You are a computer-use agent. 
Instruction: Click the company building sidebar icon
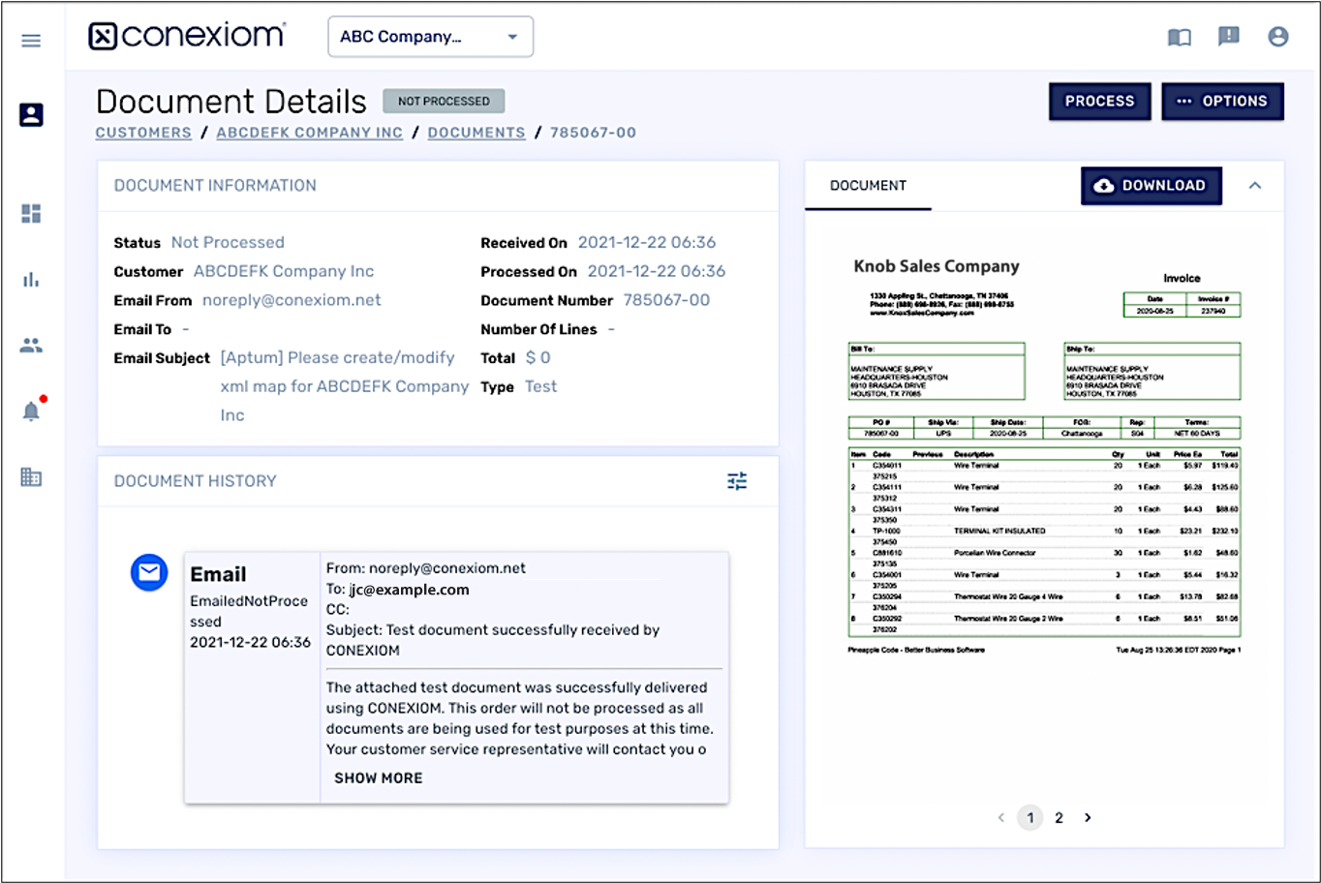(x=31, y=477)
